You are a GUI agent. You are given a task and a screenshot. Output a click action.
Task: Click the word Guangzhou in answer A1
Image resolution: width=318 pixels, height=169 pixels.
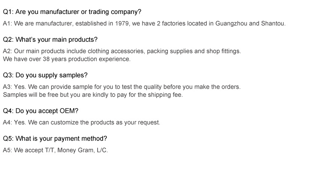pos(231,24)
